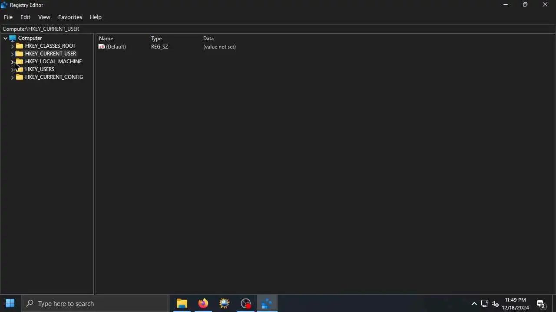Click the Computer root node icon
556x312 pixels.
coord(13,38)
